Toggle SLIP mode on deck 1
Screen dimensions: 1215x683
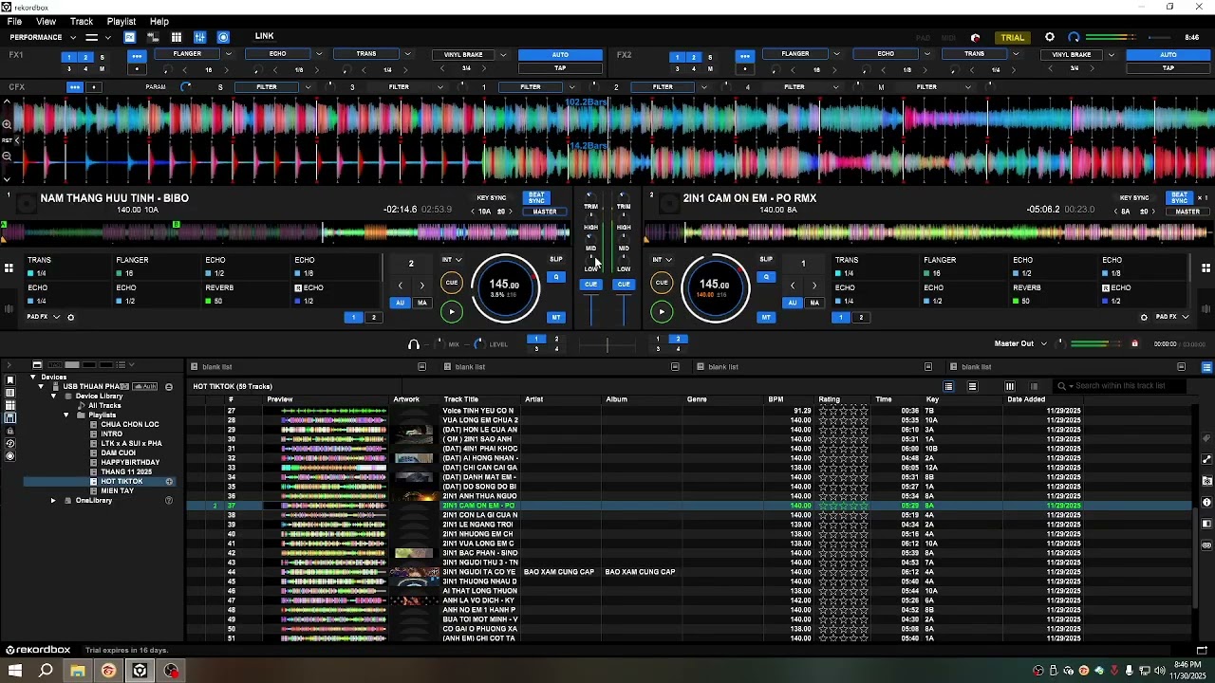[x=556, y=259]
